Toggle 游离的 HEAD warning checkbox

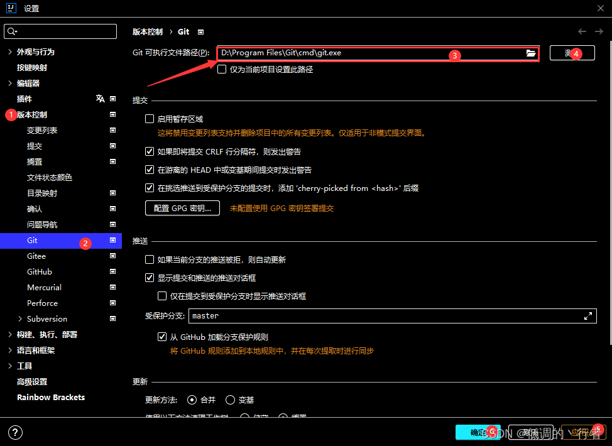[x=150, y=170]
